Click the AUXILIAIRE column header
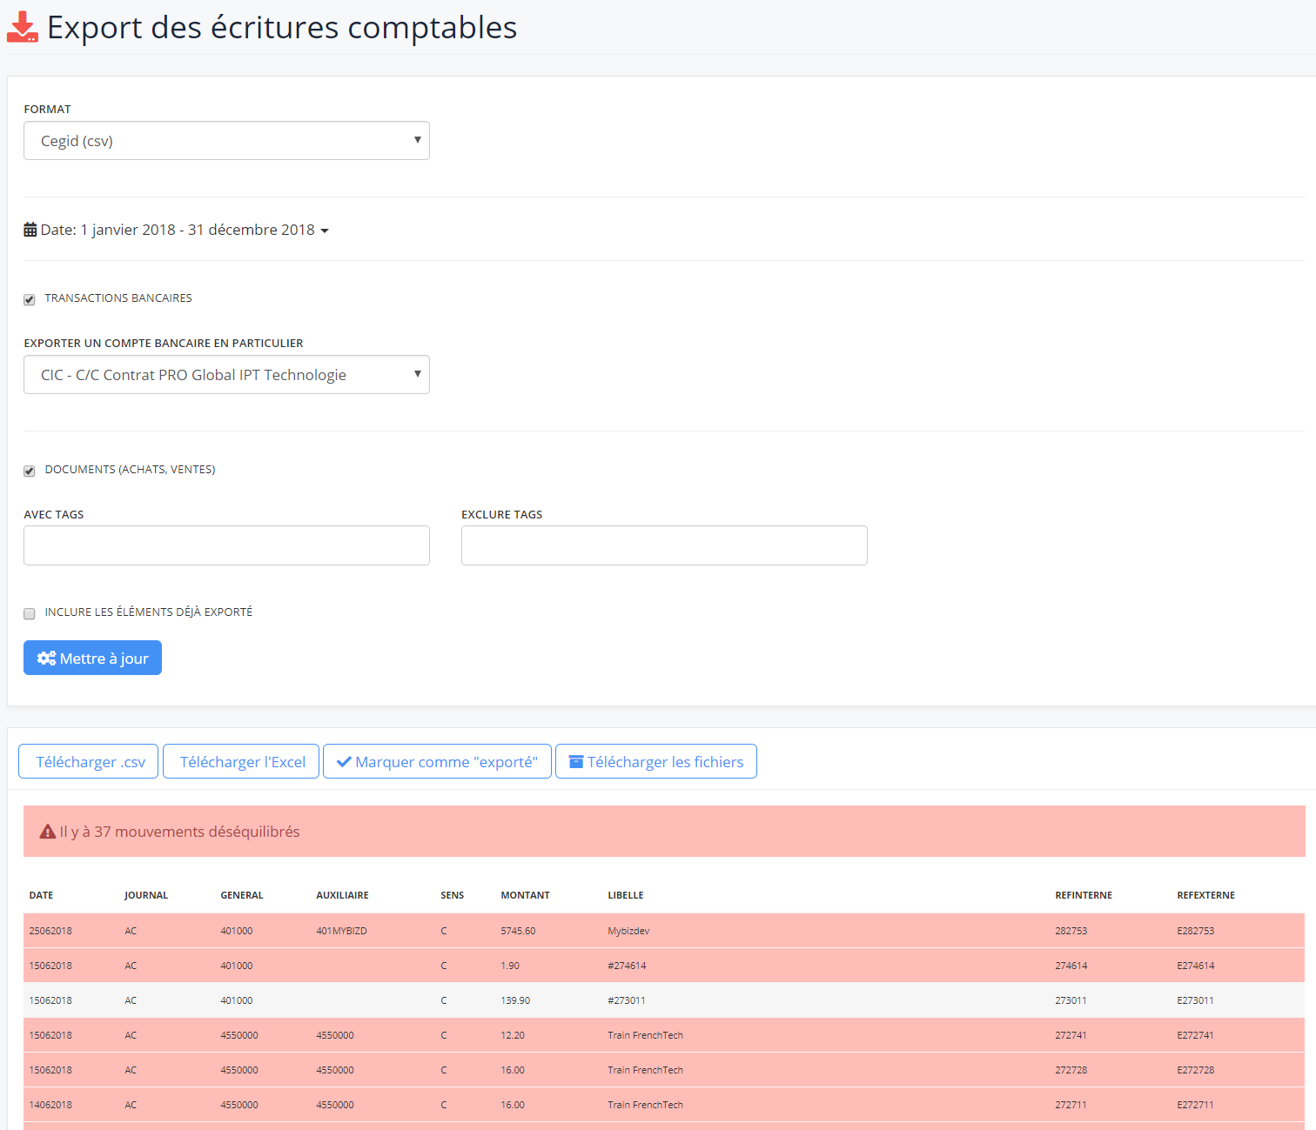1316x1130 pixels. [342, 895]
